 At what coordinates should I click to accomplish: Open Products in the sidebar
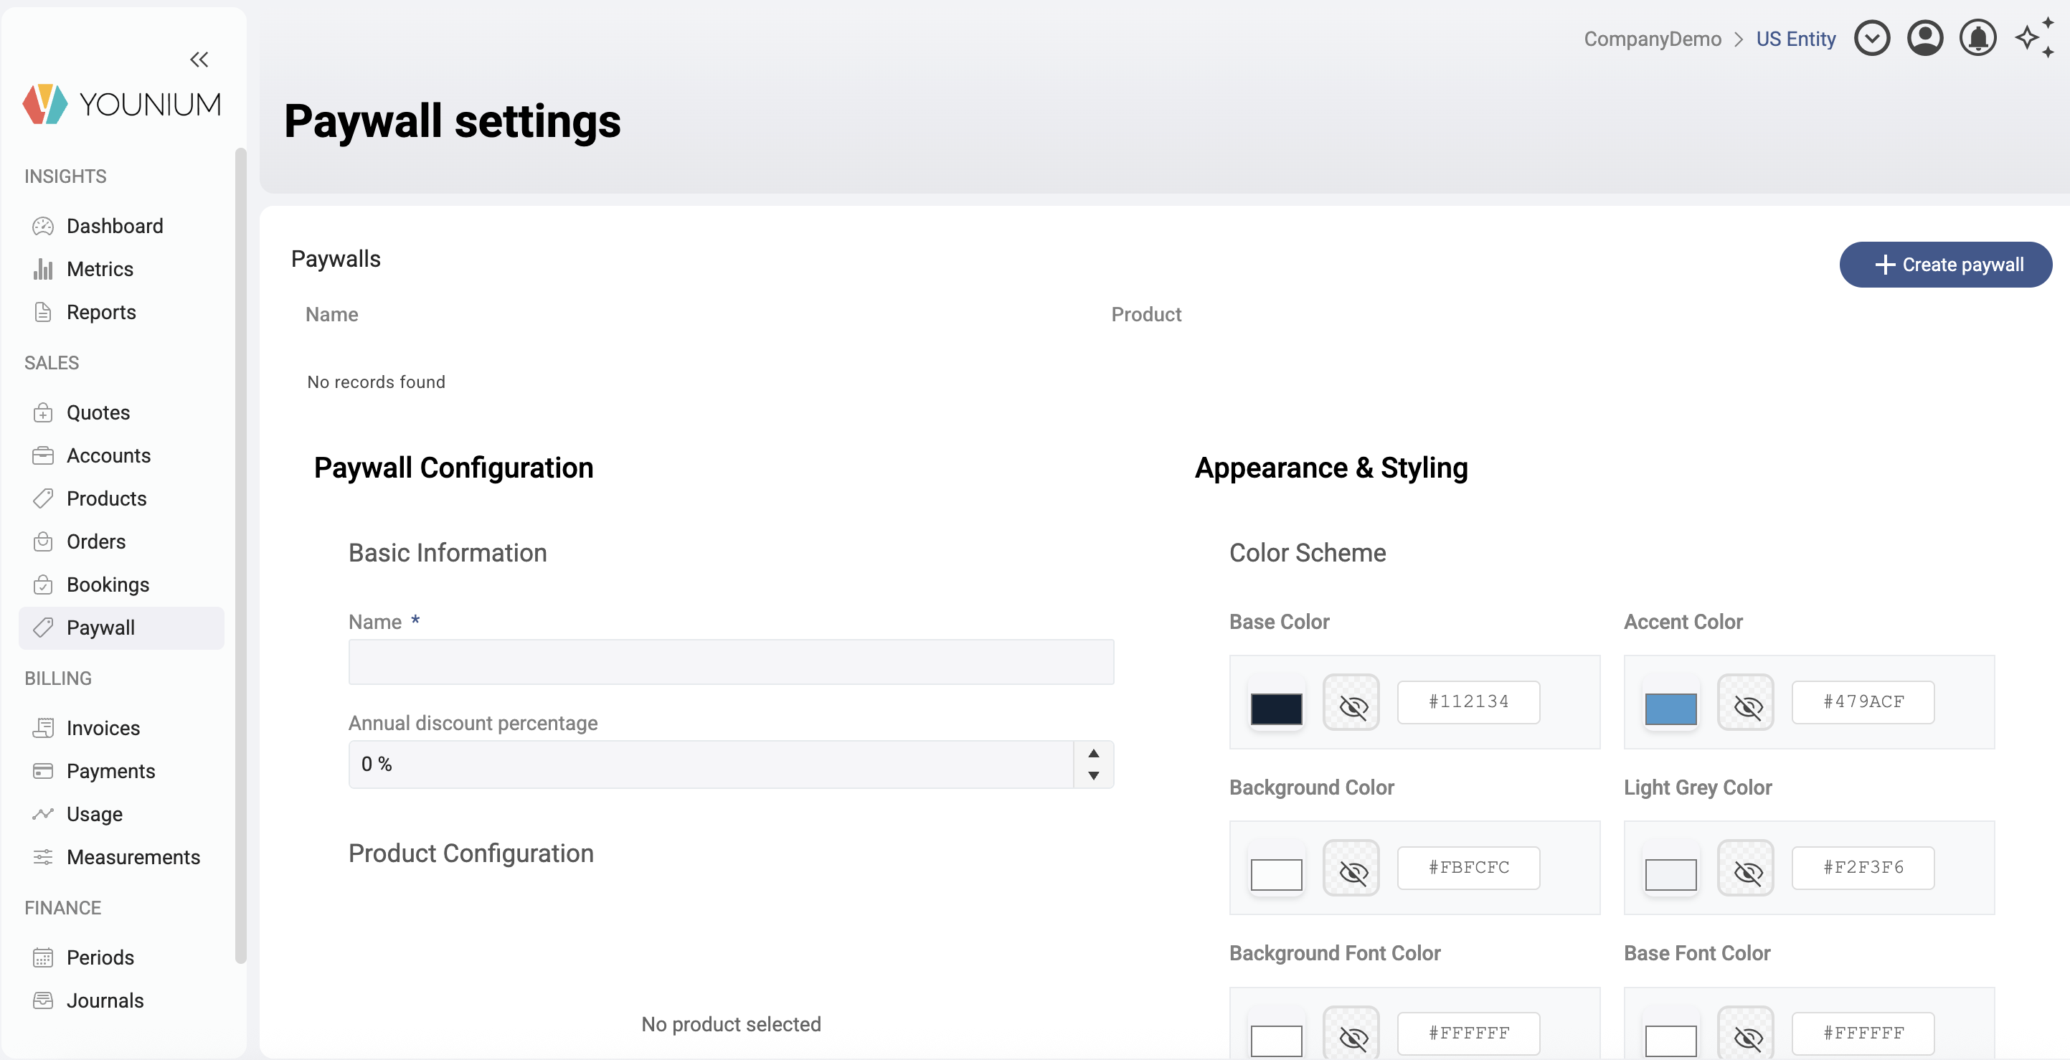pos(106,498)
